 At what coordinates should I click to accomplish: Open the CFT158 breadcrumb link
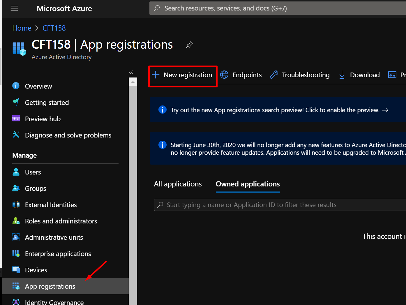click(54, 28)
